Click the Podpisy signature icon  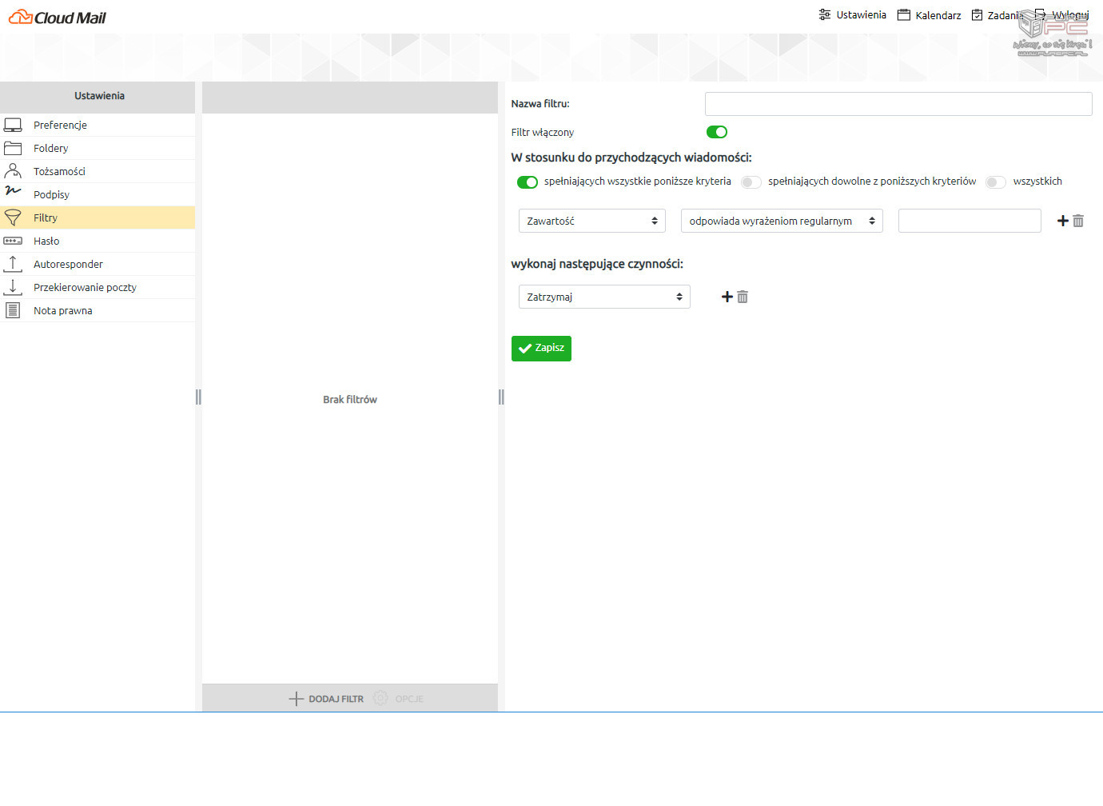pos(13,190)
